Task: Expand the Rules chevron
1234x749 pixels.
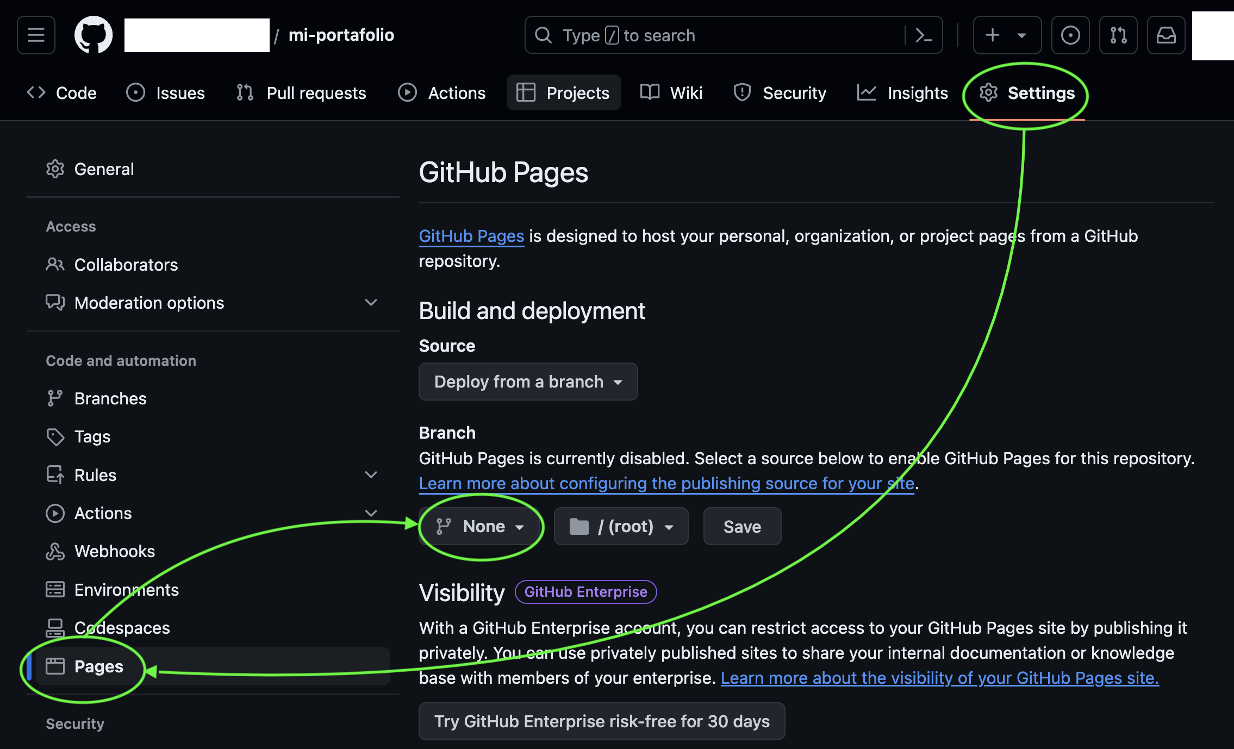Action: pos(371,475)
